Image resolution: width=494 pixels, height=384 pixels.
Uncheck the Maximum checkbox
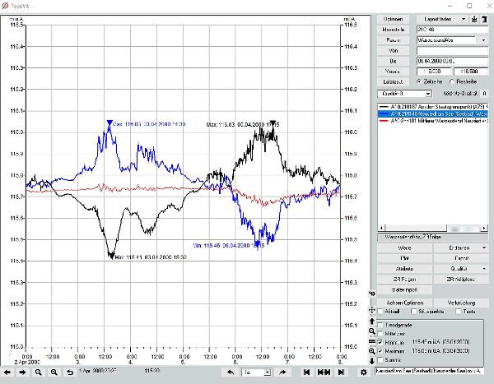(380, 351)
